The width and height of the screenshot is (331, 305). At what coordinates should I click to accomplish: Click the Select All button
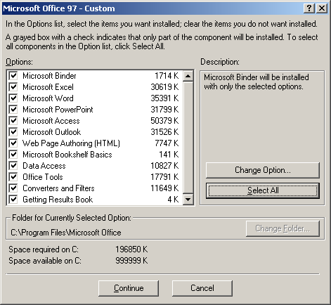point(263,190)
